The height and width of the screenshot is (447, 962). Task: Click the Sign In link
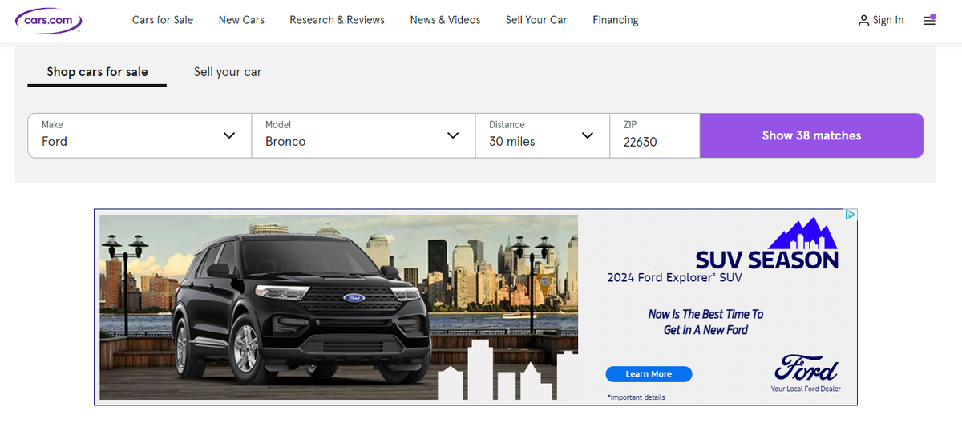(881, 20)
